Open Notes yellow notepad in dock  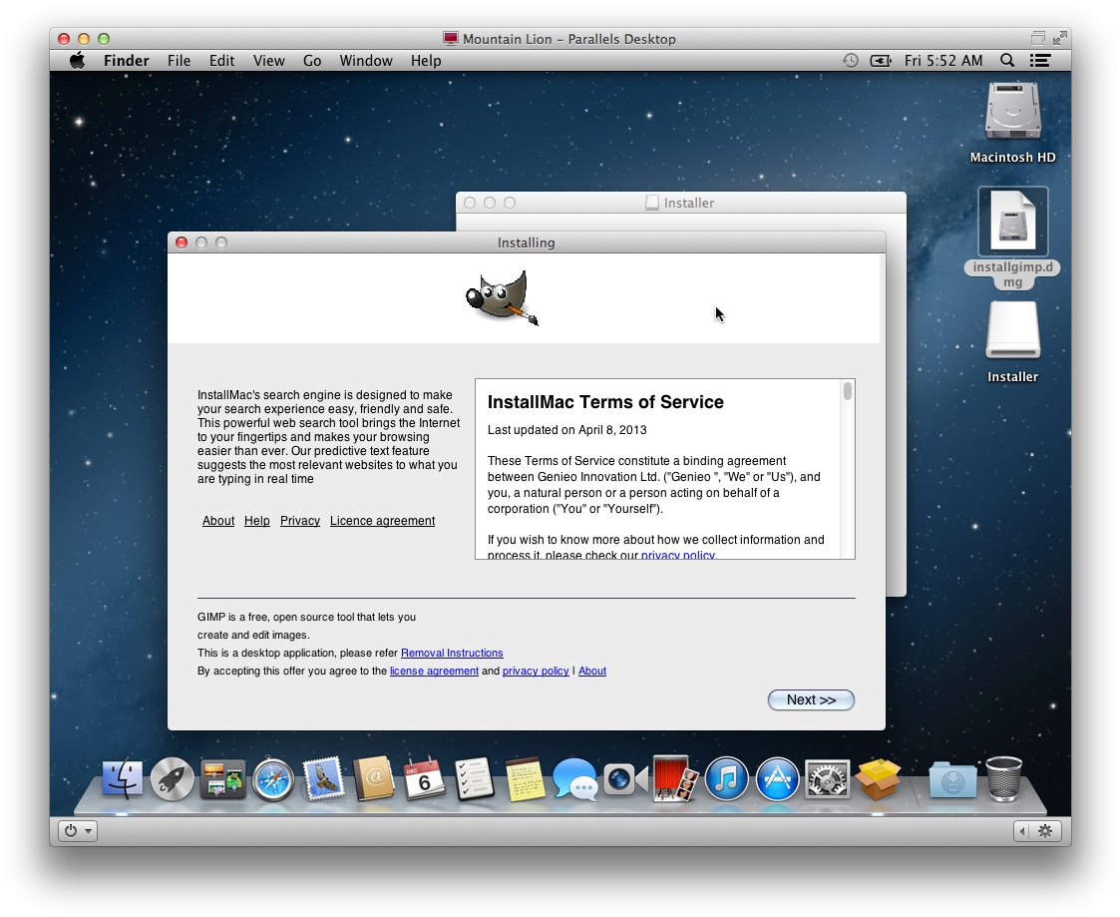coord(526,778)
